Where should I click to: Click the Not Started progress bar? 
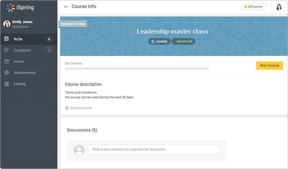137,69
